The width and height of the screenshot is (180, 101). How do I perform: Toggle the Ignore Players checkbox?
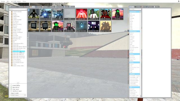pos(11,87)
